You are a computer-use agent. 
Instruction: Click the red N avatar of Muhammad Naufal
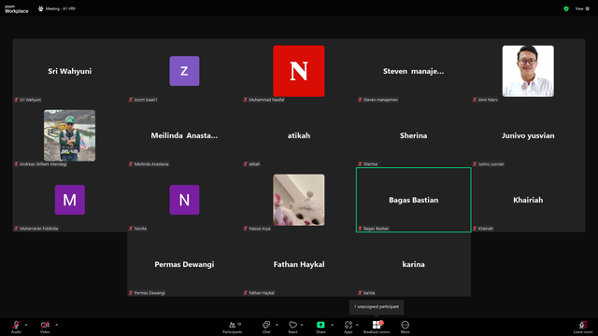[x=299, y=71]
